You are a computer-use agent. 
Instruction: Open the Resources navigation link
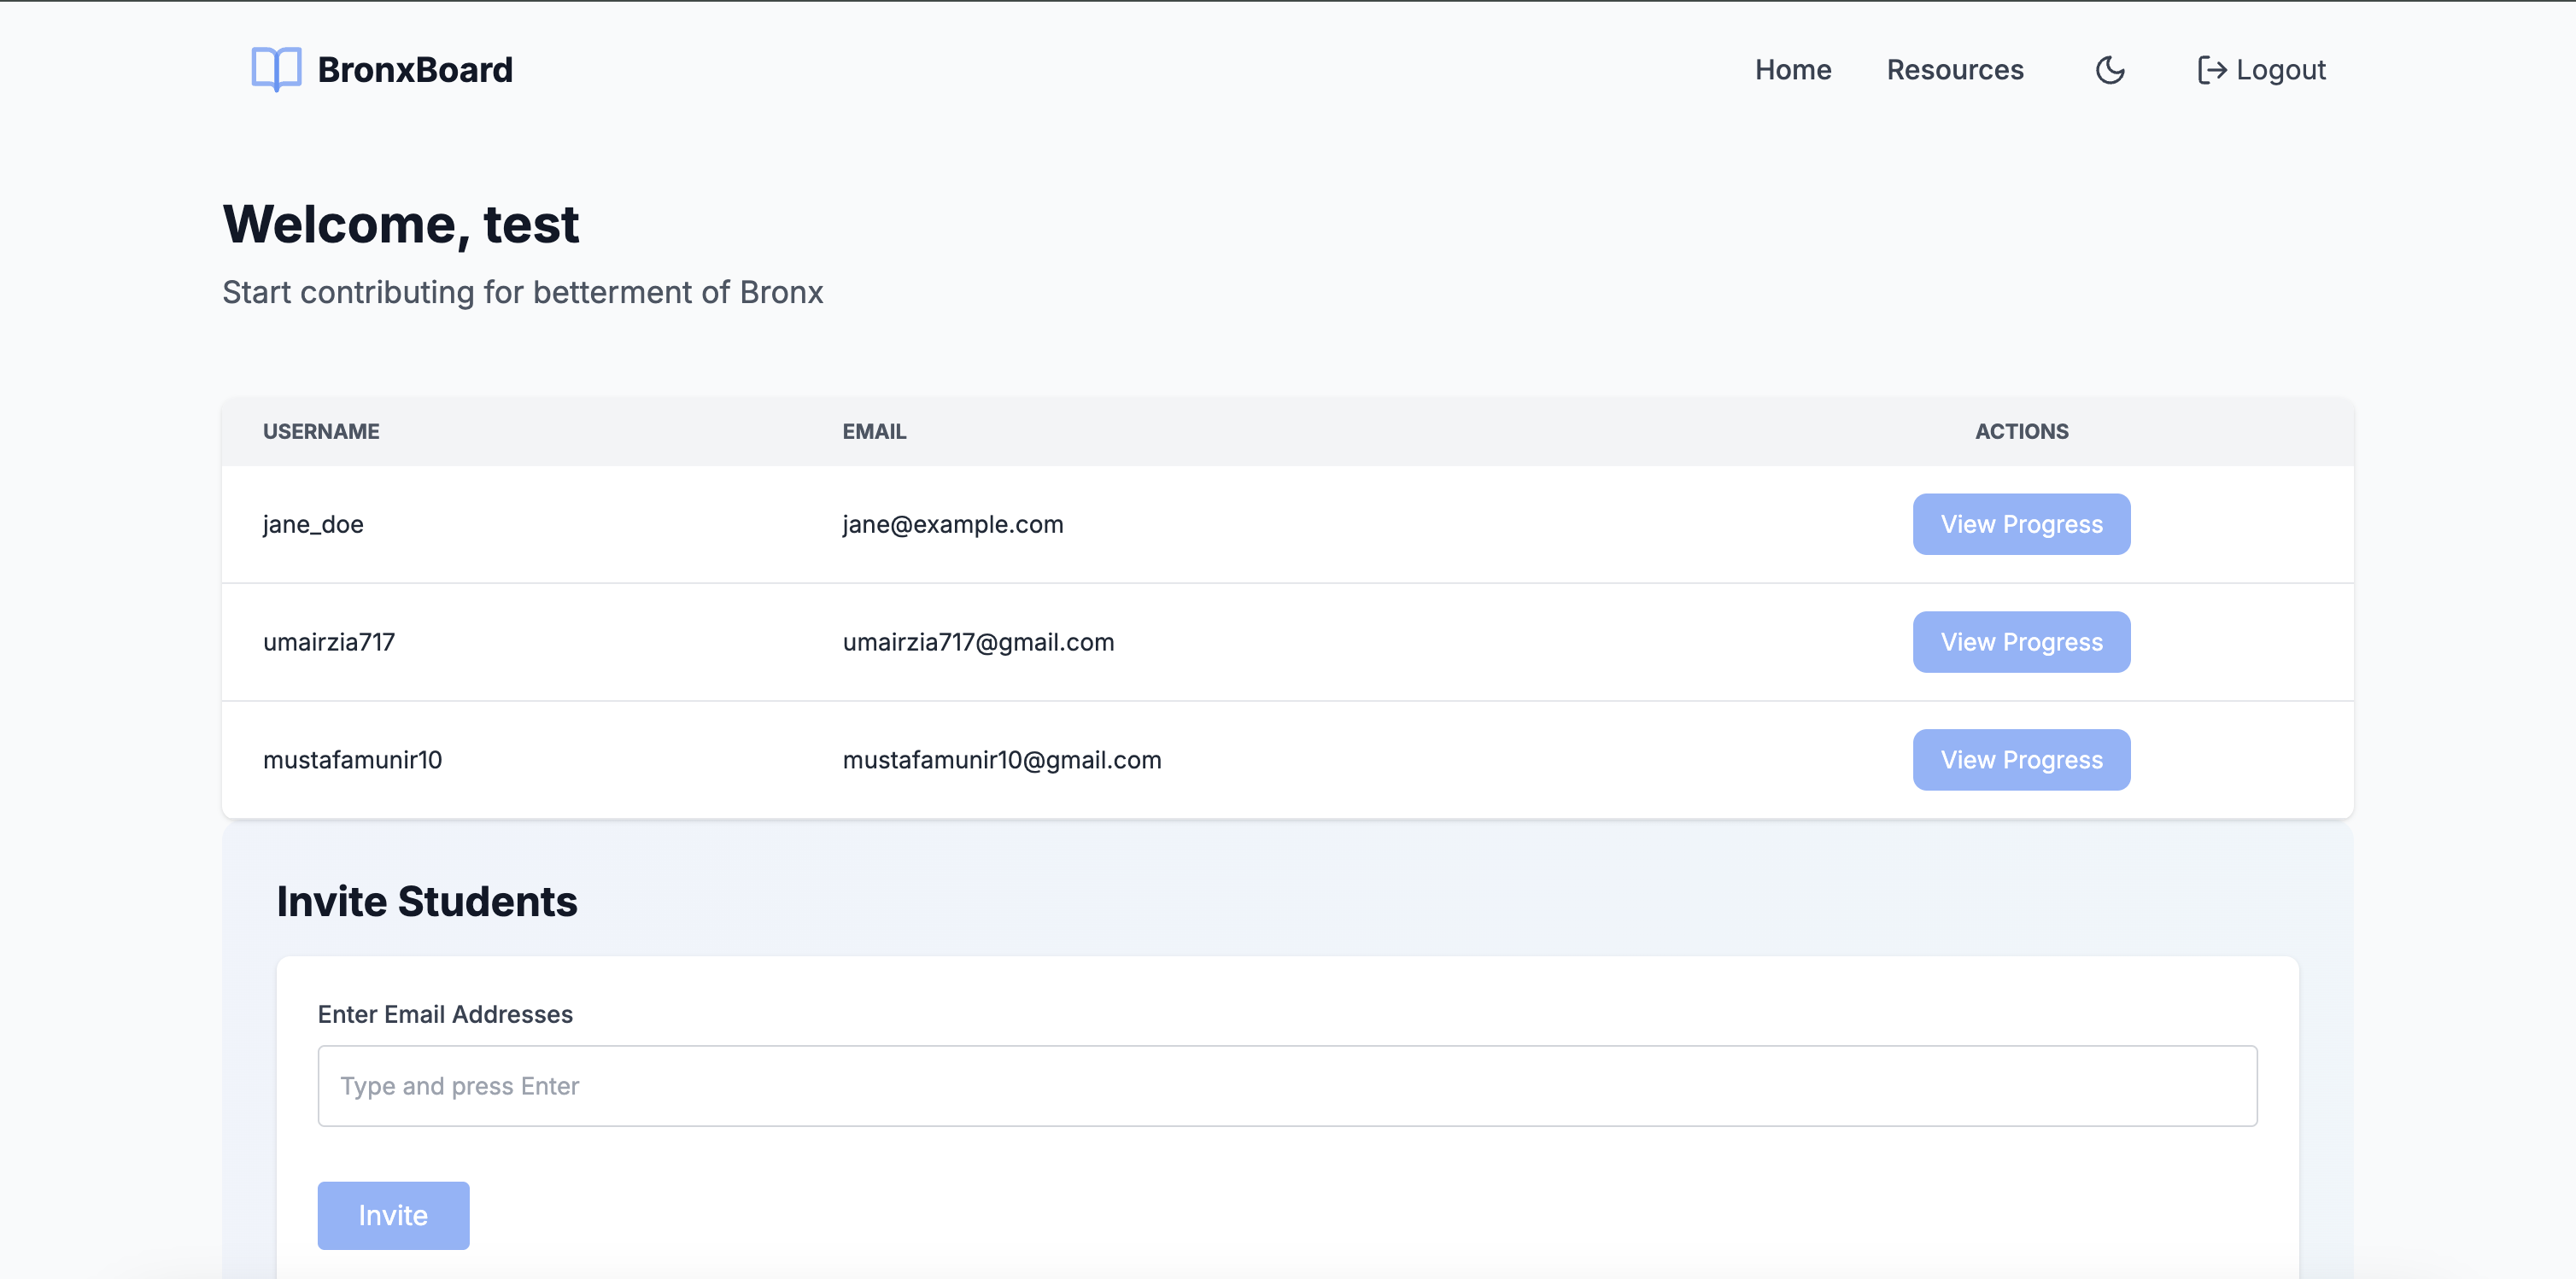tap(1954, 70)
